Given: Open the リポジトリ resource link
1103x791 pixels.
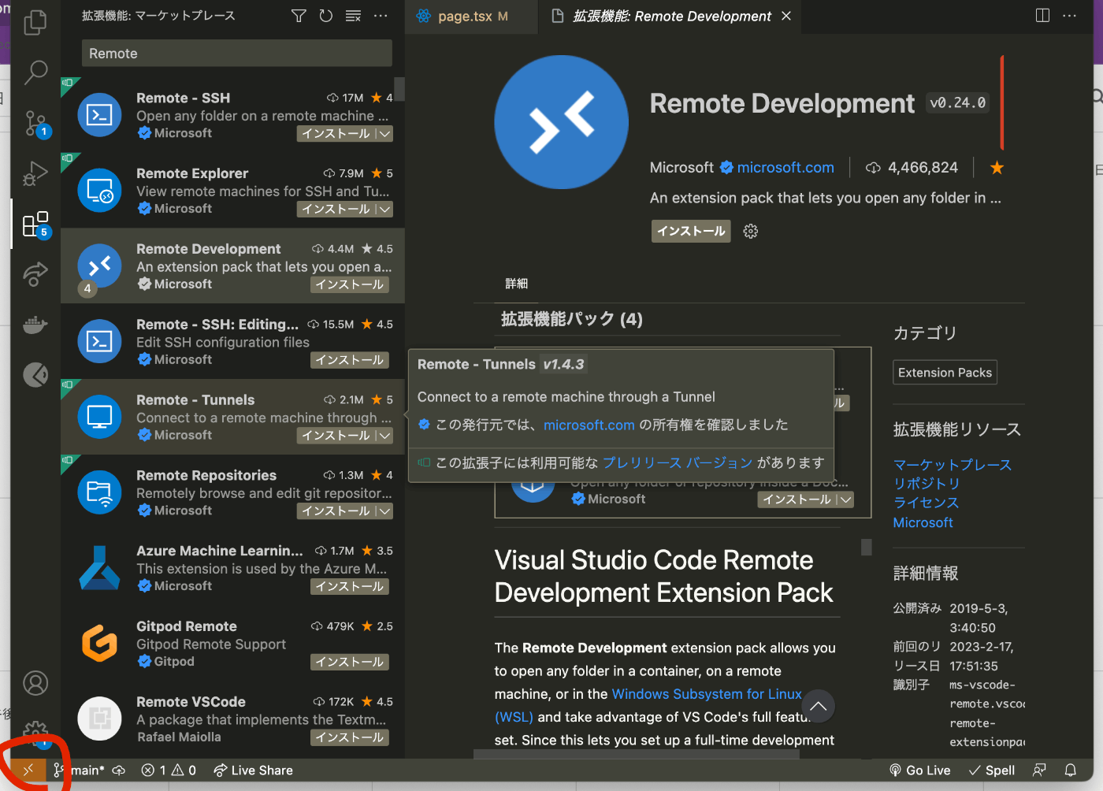Looking at the screenshot, I should pos(927,484).
